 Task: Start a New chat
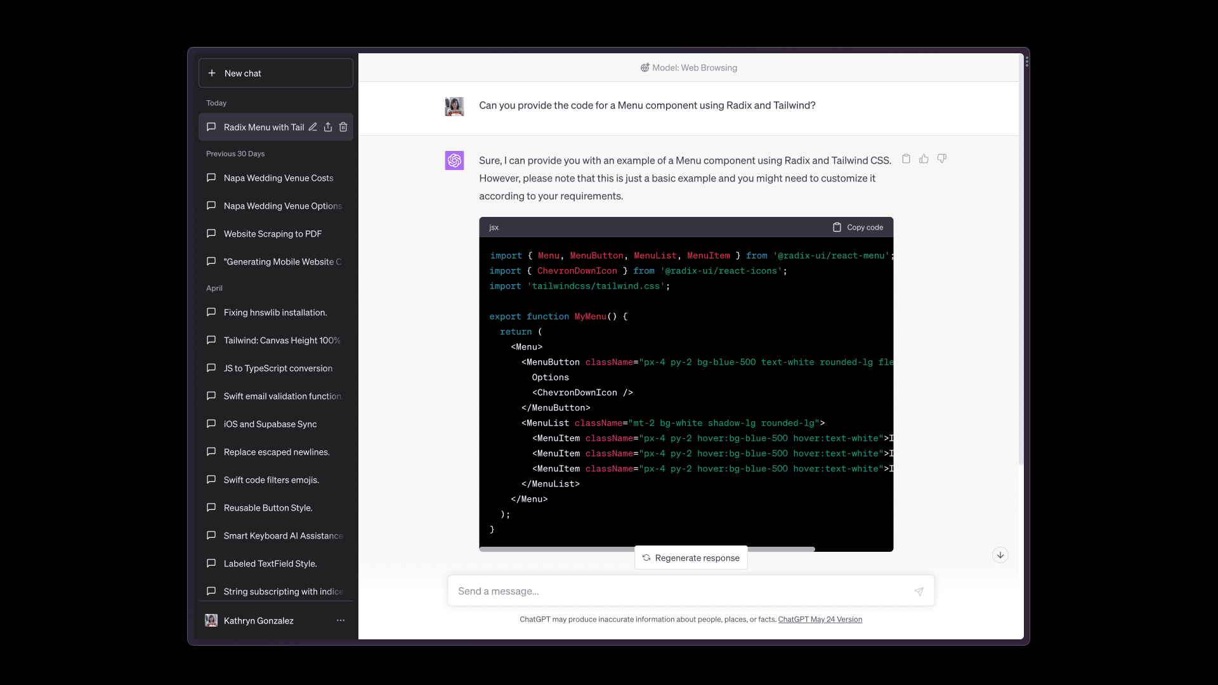[275, 73]
